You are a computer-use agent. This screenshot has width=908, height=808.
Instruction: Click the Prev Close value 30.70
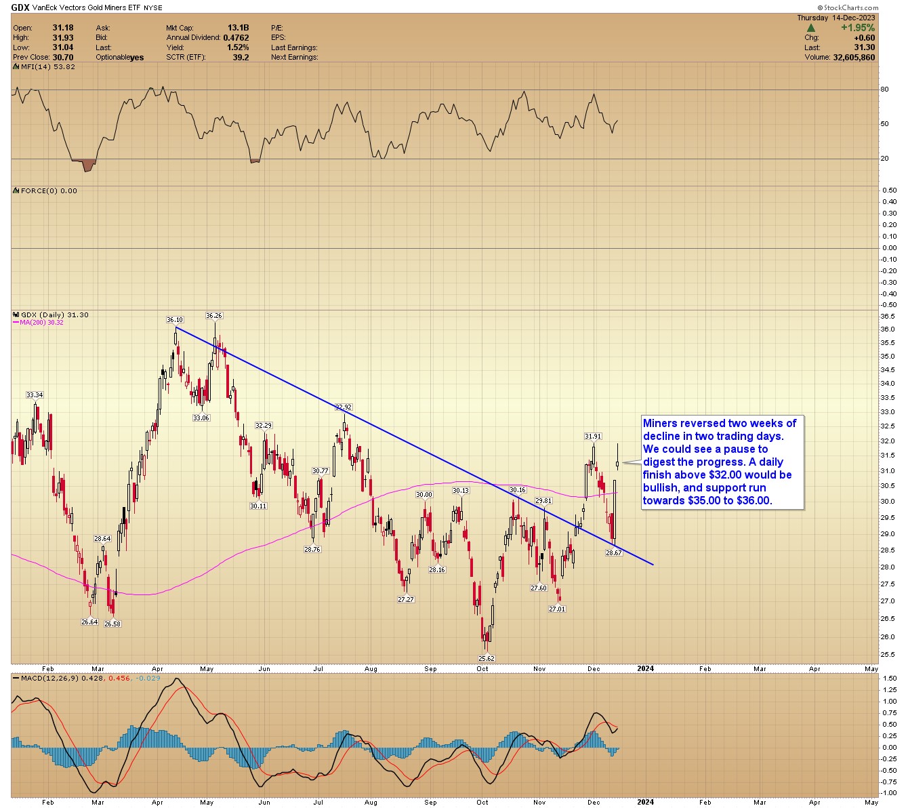pos(63,58)
